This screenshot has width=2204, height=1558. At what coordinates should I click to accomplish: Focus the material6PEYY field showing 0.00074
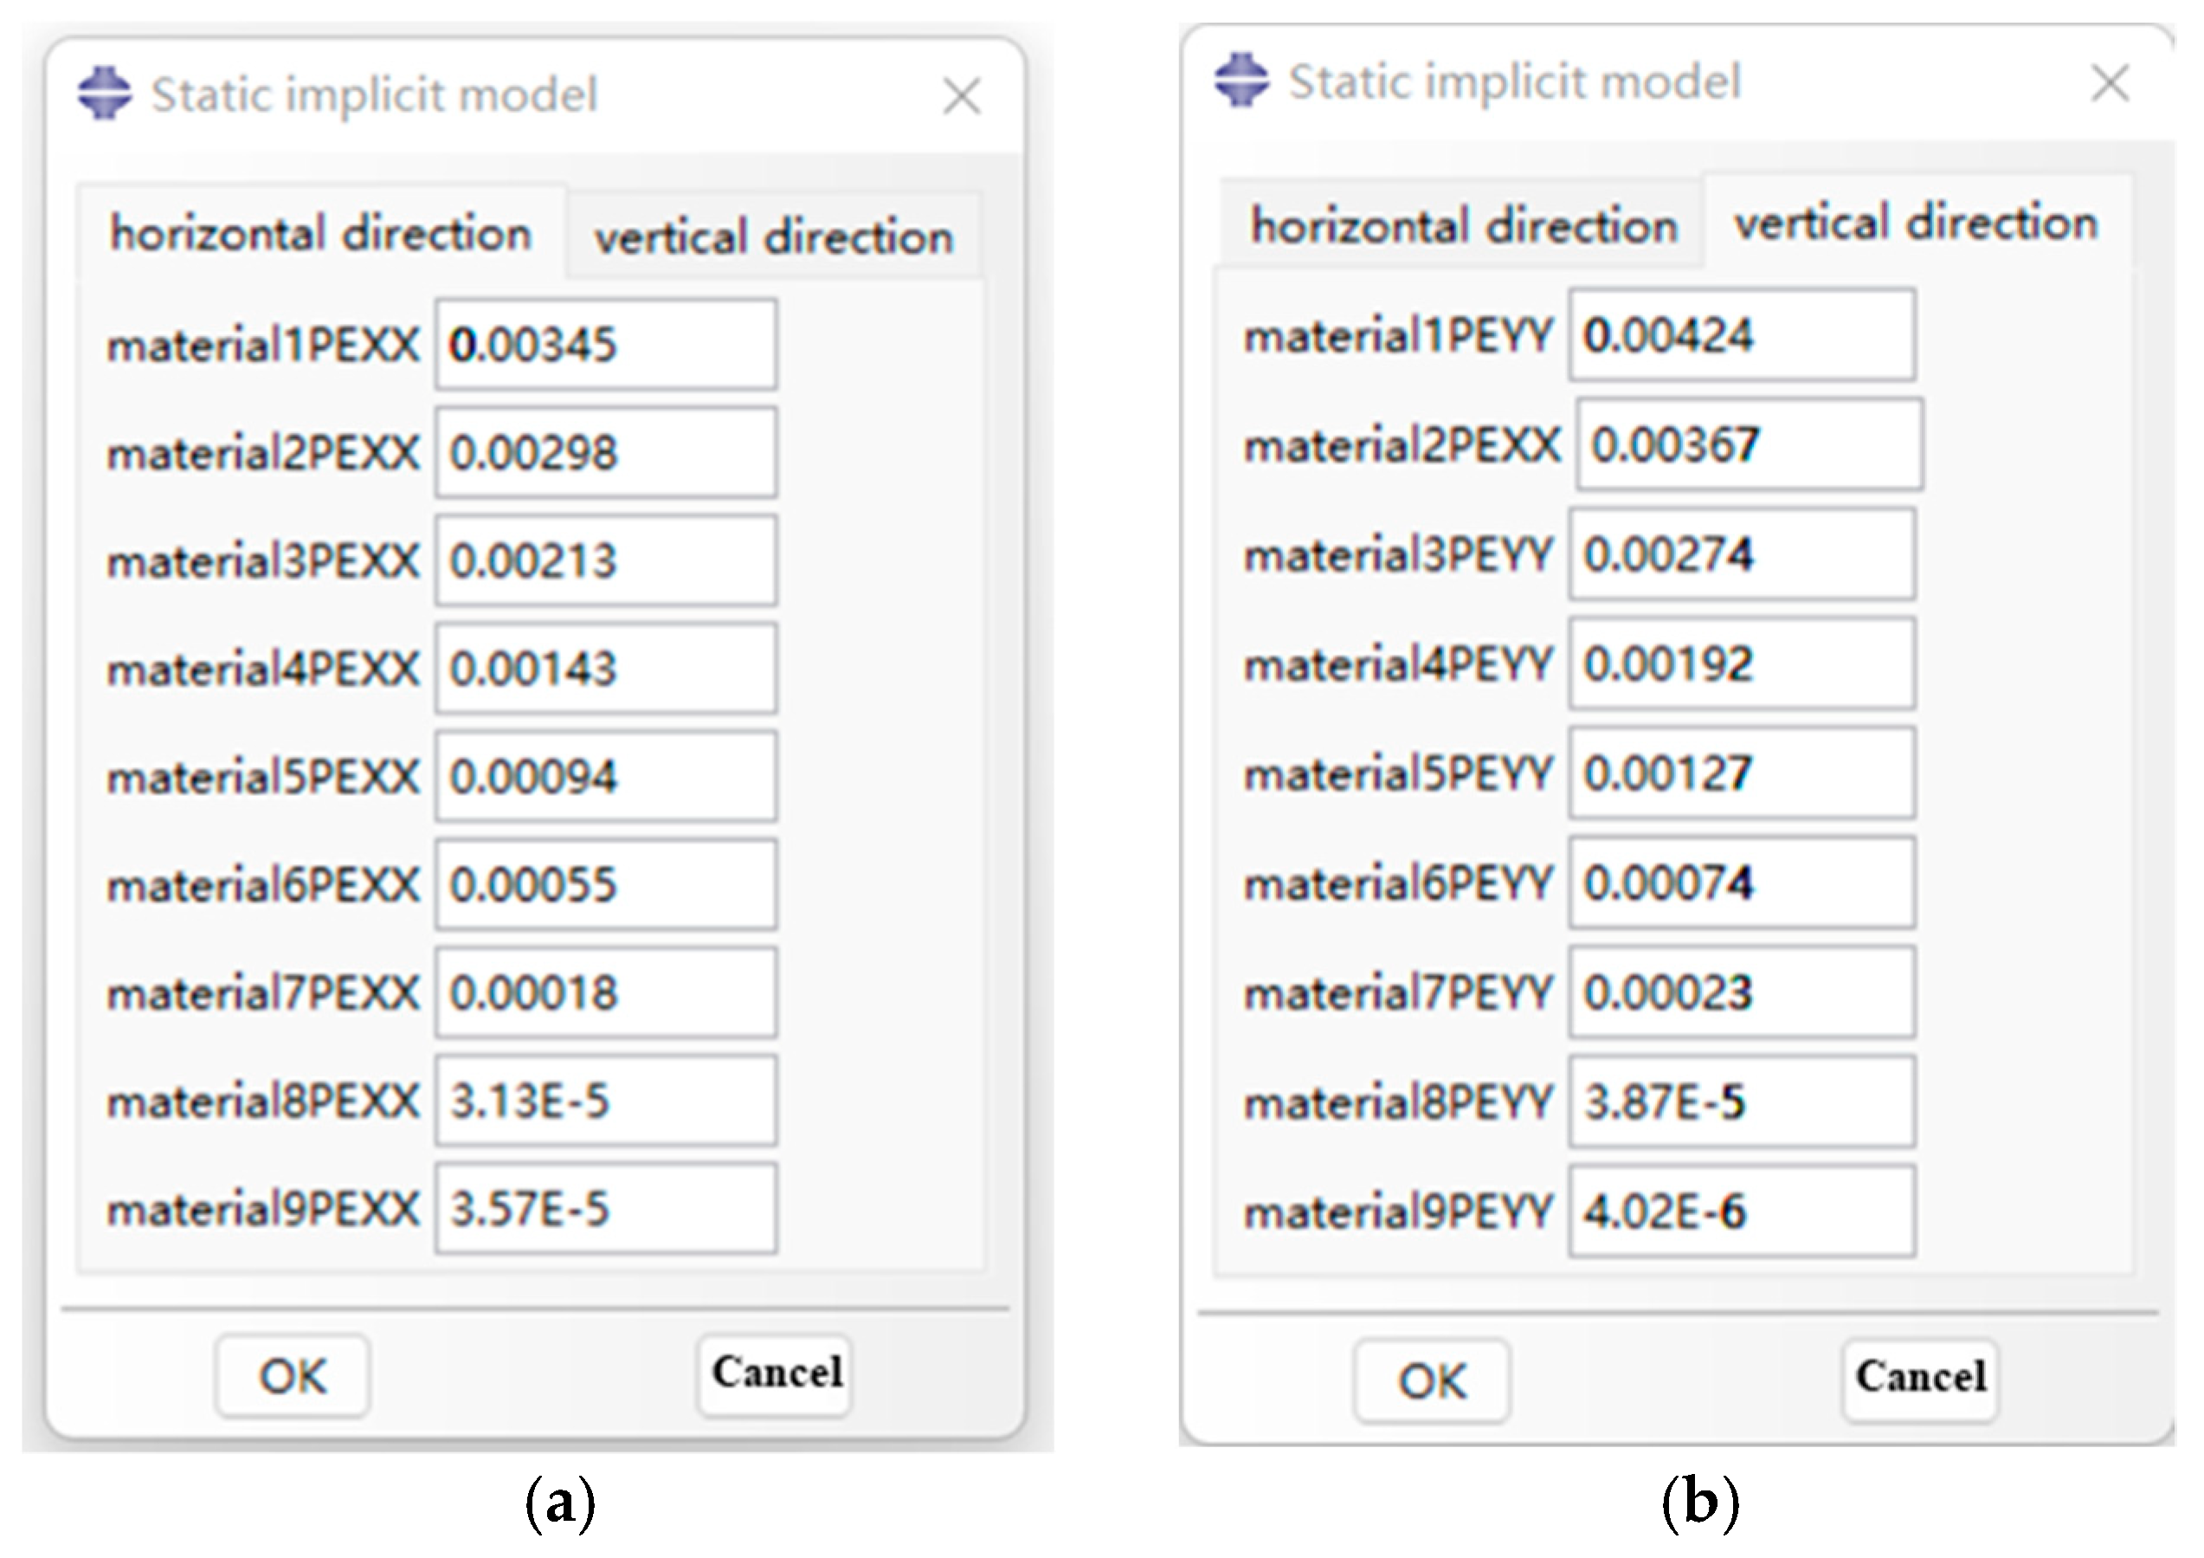tap(1742, 882)
